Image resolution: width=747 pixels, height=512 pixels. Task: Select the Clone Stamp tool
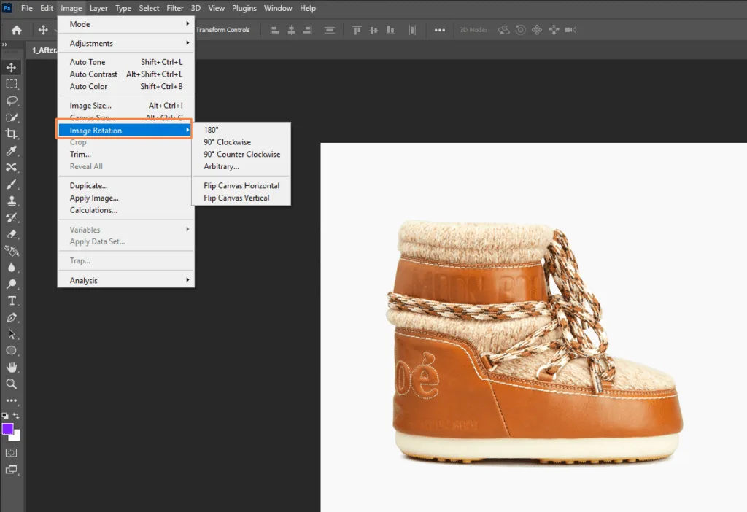12,201
